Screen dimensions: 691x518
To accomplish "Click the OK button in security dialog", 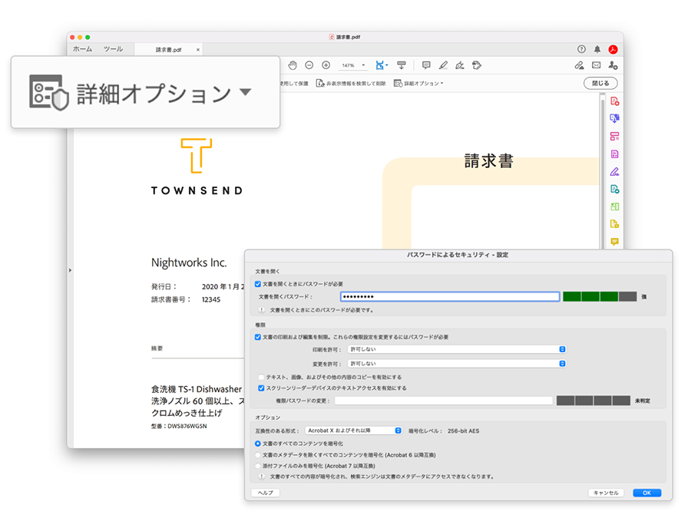I will 646,493.
